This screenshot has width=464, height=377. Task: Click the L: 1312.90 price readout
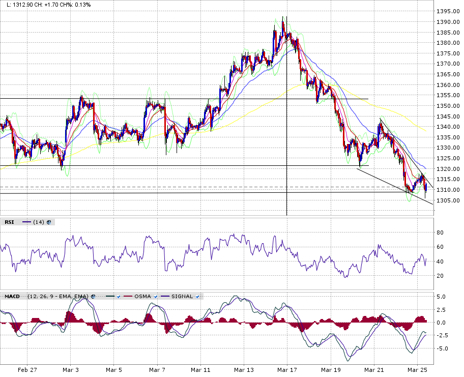[20, 5]
